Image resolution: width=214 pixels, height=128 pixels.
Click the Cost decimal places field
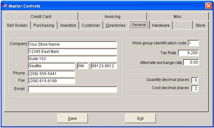(x=195, y=88)
